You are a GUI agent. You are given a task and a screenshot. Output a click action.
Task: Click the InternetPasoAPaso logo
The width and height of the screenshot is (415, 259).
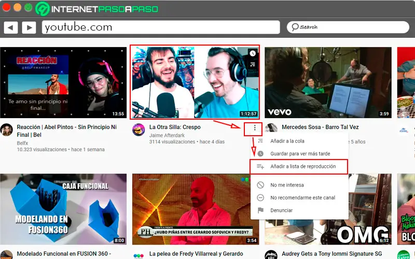(x=97, y=9)
